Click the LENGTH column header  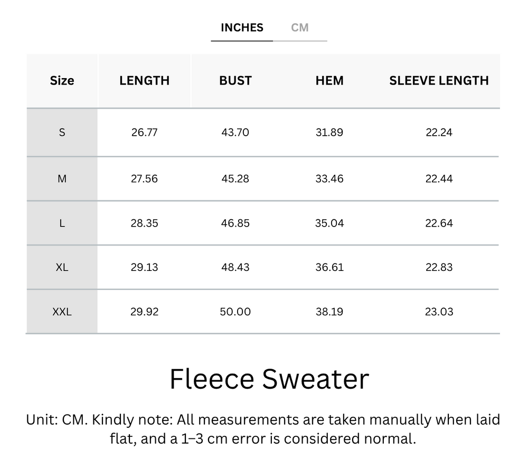pyautogui.click(x=144, y=81)
